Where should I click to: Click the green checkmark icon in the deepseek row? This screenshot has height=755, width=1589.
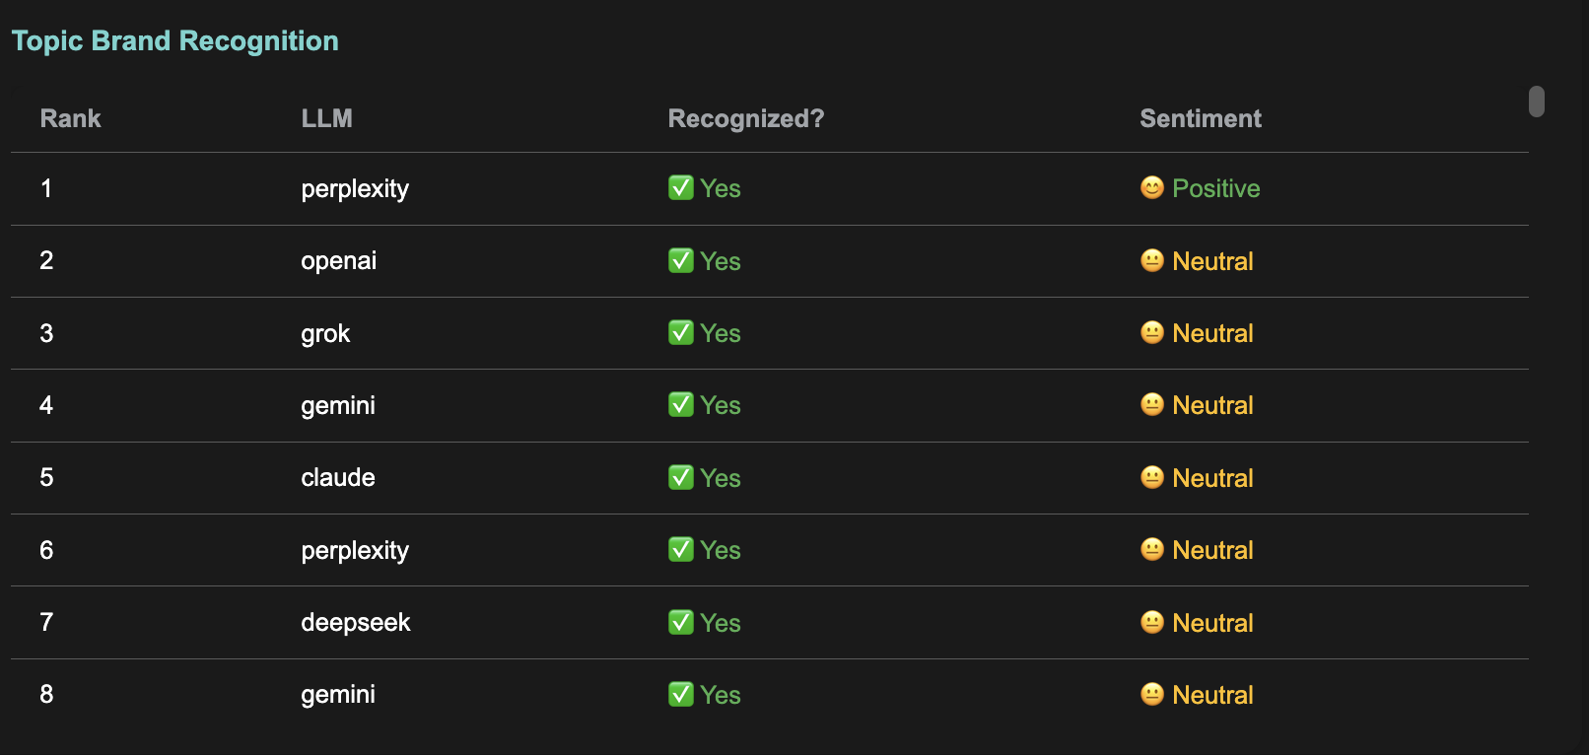(681, 622)
